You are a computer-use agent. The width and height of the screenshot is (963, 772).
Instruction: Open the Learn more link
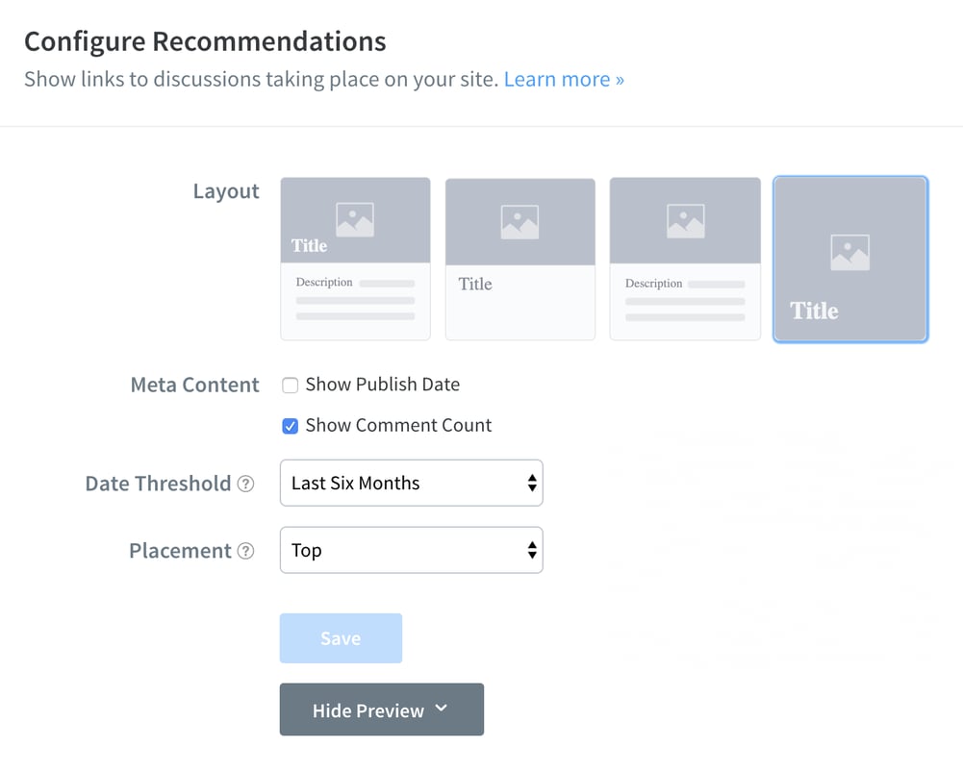(564, 79)
